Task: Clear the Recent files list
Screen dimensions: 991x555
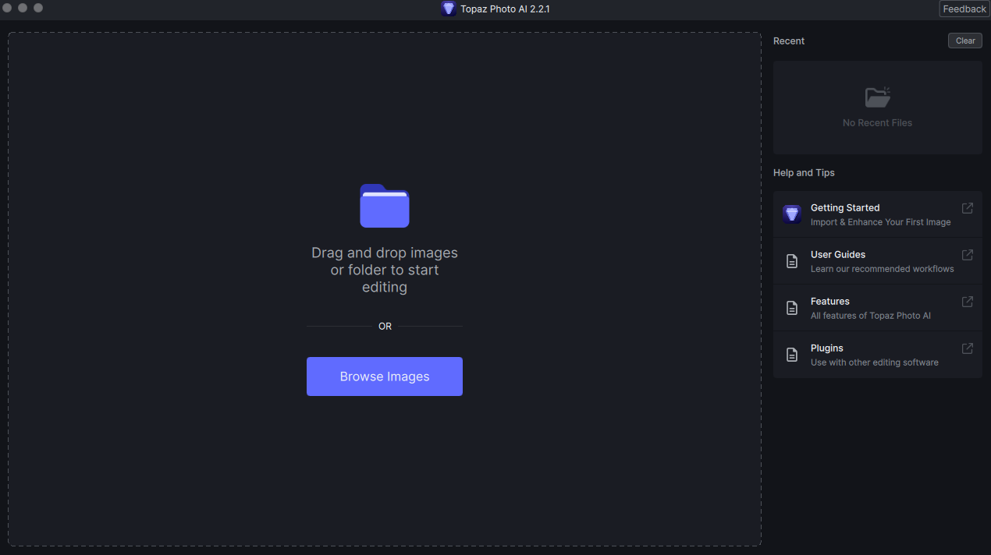Action: pyautogui.click(x=965, y=41)
